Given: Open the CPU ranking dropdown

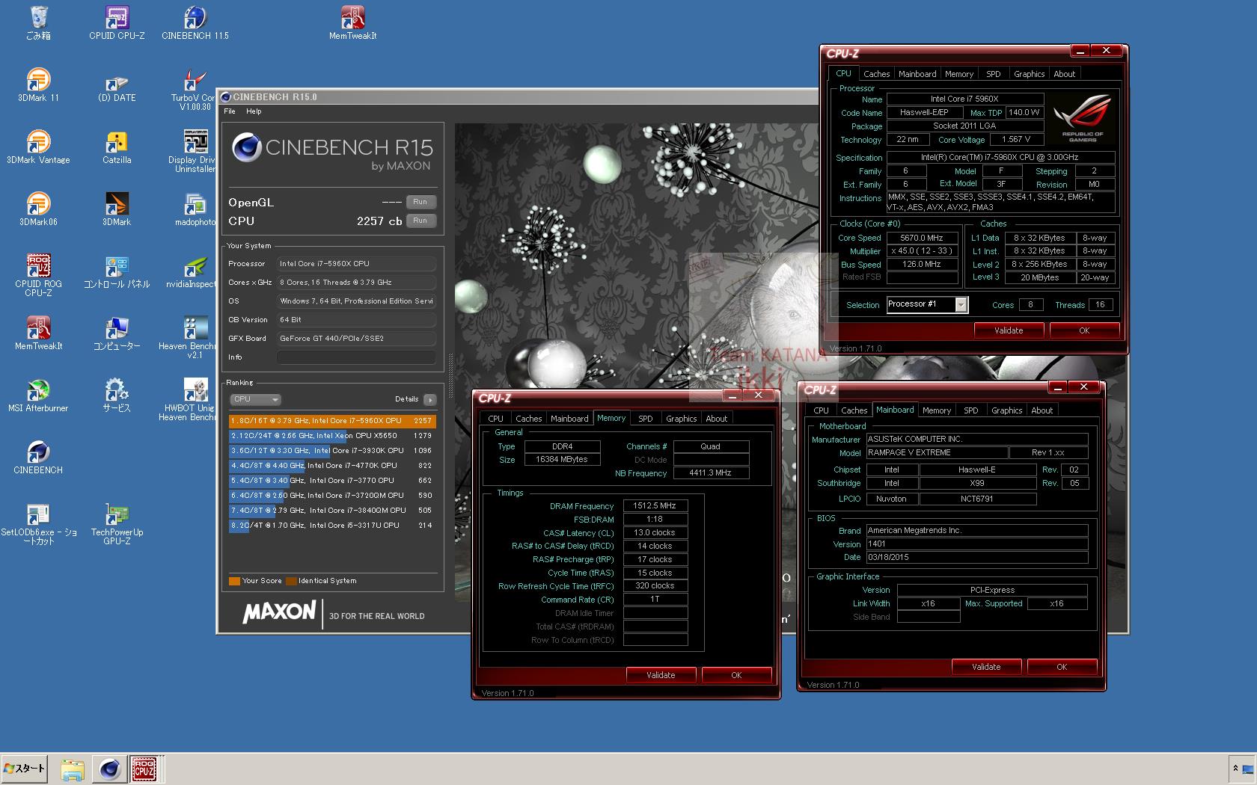Looking at the screenshot, I should click(255, 399).
